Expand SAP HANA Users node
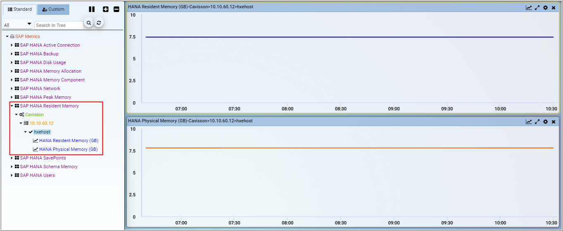This screenshot has width=563, height=231. pyautogui.click(x=12, y=175)
